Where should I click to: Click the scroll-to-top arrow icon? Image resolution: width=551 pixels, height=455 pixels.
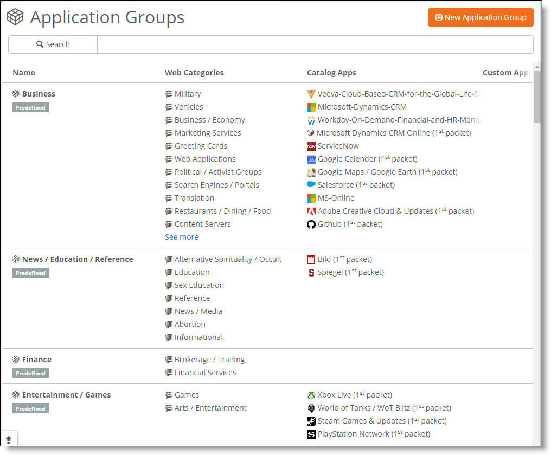(9, 439)
